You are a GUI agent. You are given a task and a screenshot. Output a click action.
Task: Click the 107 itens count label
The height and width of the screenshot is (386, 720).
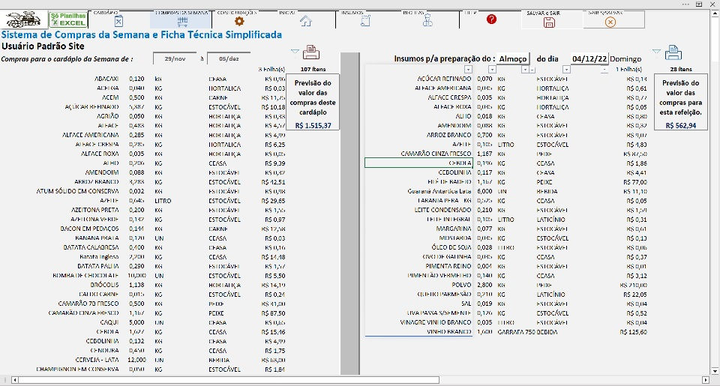click(313, 69)
